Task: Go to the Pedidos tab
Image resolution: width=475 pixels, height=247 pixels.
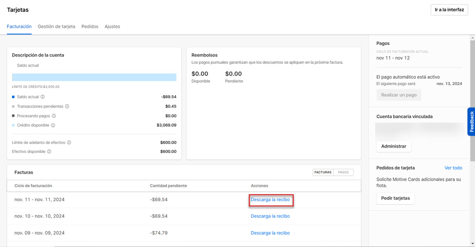Action: tap(90, 27)
